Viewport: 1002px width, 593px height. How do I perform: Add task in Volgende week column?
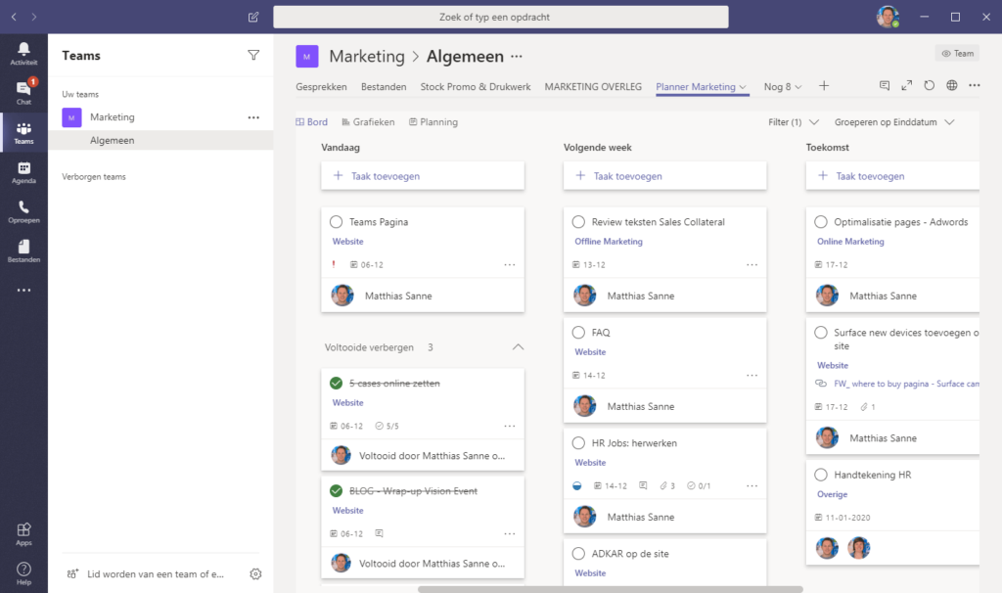coord(664,176)
